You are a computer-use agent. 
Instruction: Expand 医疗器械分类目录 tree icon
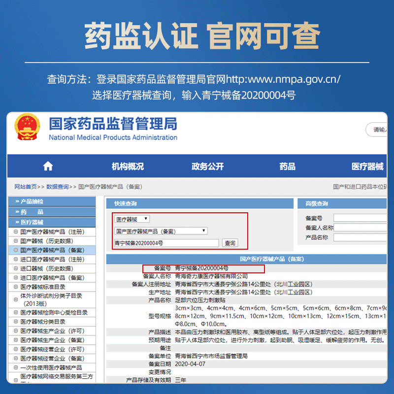coord(16,322)
